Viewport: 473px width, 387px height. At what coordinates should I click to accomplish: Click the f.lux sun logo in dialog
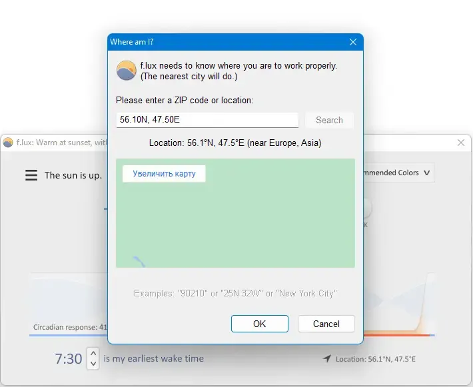[126, 71]
